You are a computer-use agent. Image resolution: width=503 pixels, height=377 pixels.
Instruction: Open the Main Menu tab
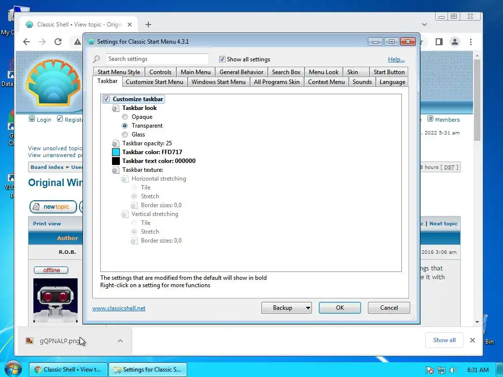pos(196,72)
